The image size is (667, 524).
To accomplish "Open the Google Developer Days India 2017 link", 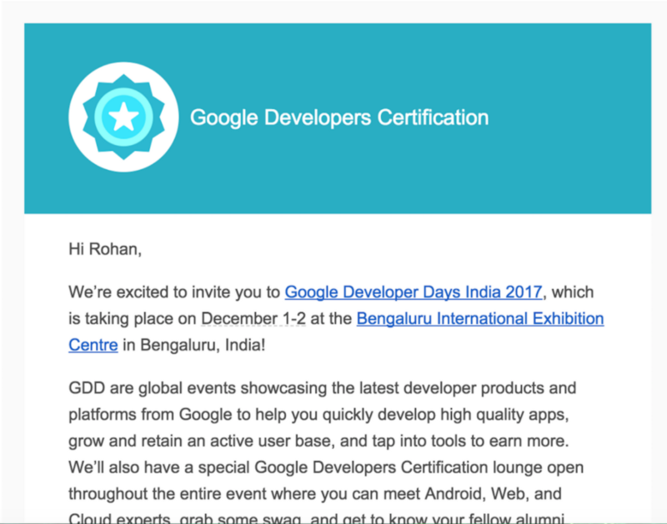I will point(414,292).
